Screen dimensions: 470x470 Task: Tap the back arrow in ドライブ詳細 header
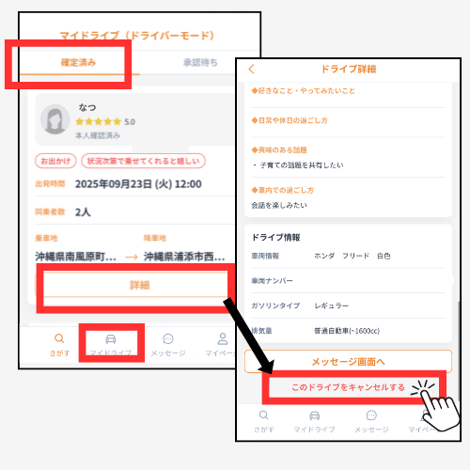(x=251, y=69)
